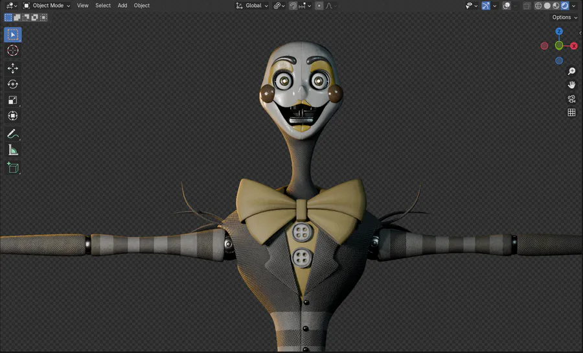Open the editor type selector
Screen dimensions: 583x353
[x=11, y=6]
